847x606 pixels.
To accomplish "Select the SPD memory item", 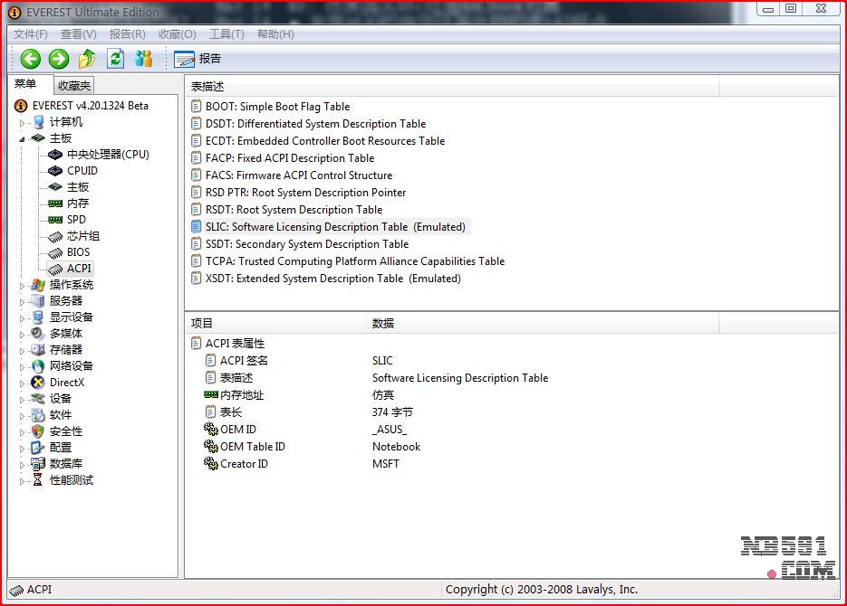I will coord(76,220).
